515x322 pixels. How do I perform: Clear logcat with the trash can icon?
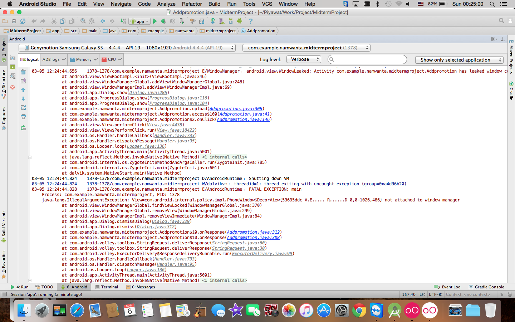coord(23,72)
